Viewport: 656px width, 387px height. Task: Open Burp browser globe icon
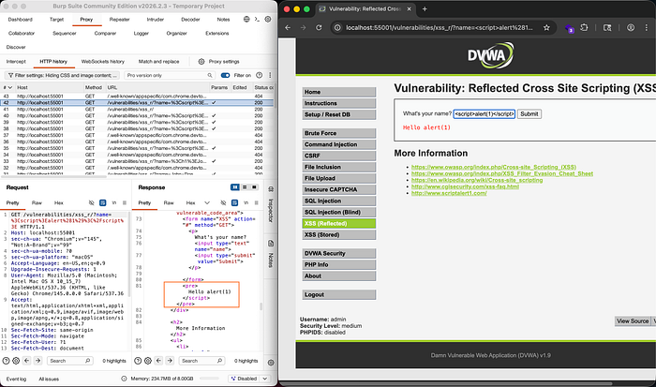point(246,20)
